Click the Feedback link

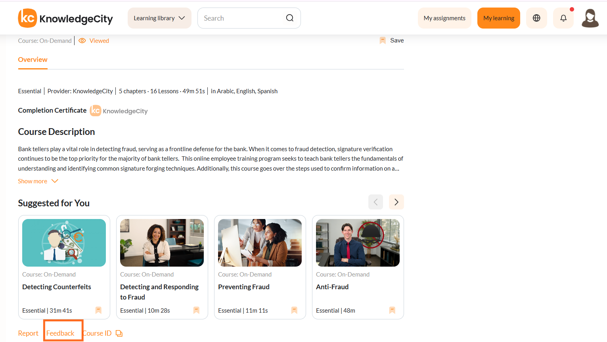coord(60,333)
